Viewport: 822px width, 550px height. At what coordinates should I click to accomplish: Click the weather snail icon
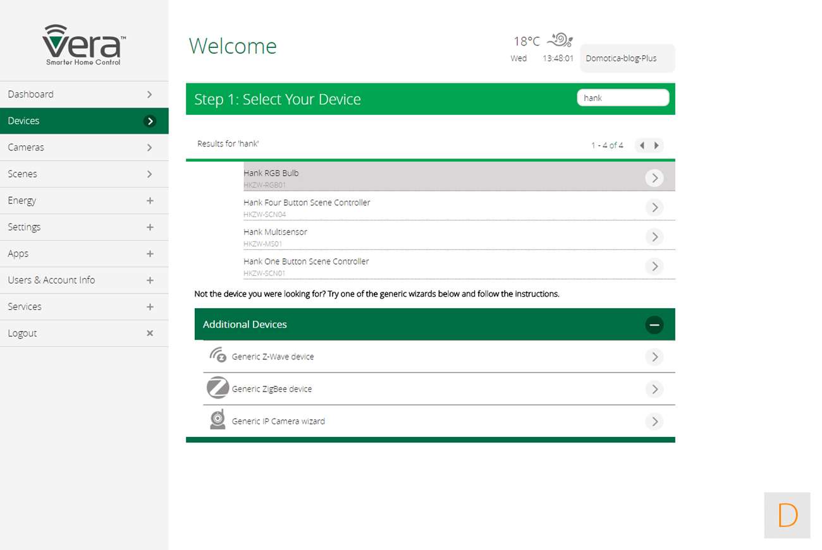560,40
